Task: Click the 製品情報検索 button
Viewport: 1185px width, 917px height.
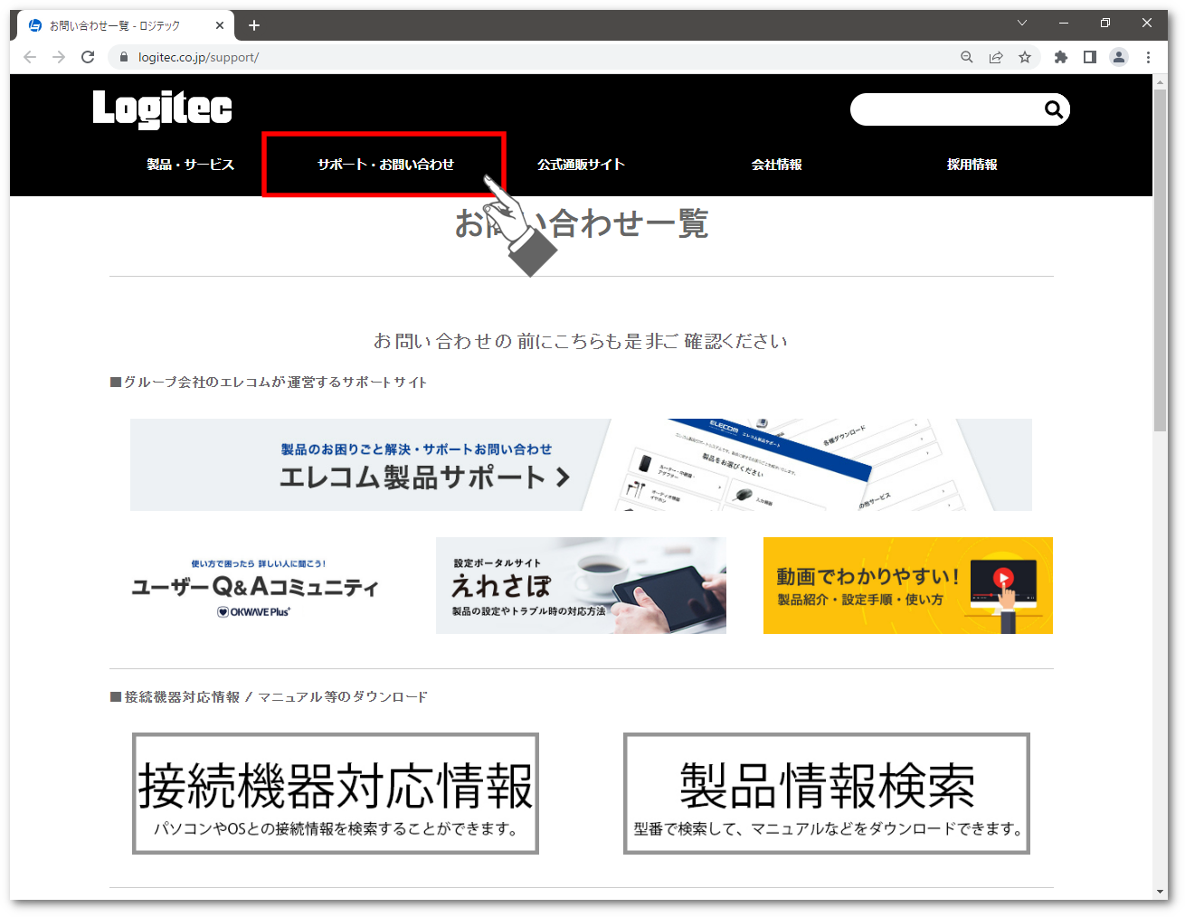Action: tap(827, 793)
